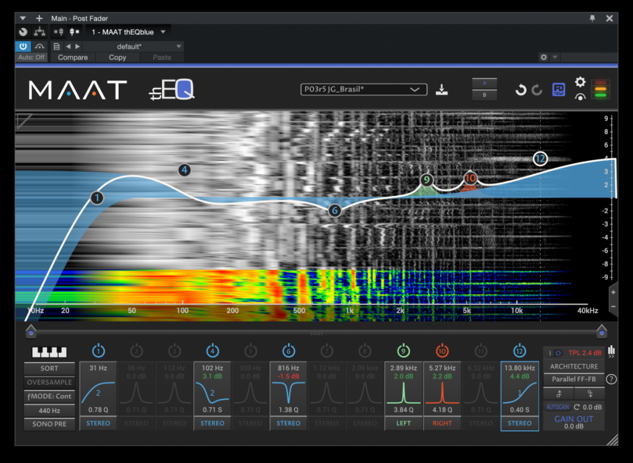Image resolution: width=633 pixels, height=463 pixels.
Task: Toggle band 6 power button
Action: [x=289, y=351]
